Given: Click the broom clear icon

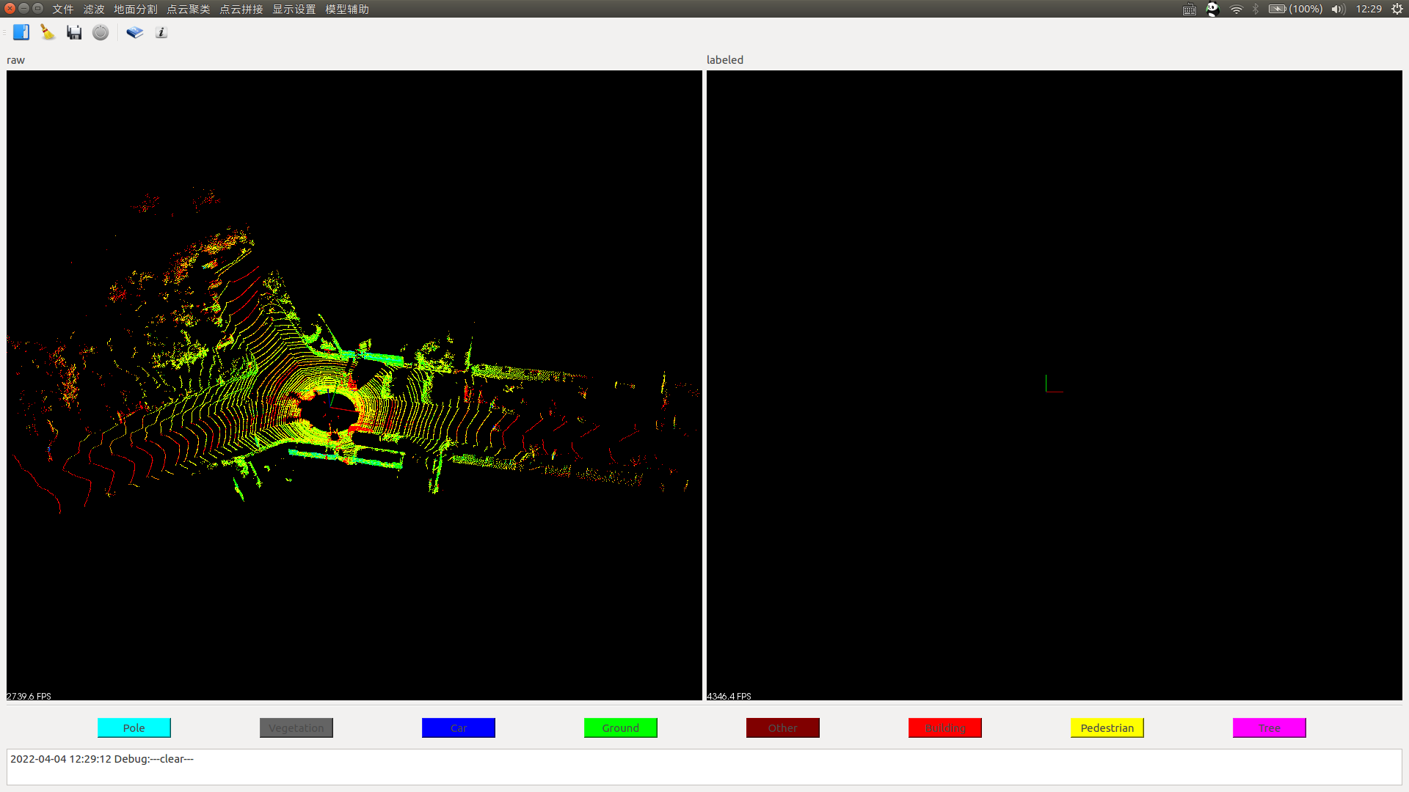Looking at the screenshot, I should tap(48, 32).
